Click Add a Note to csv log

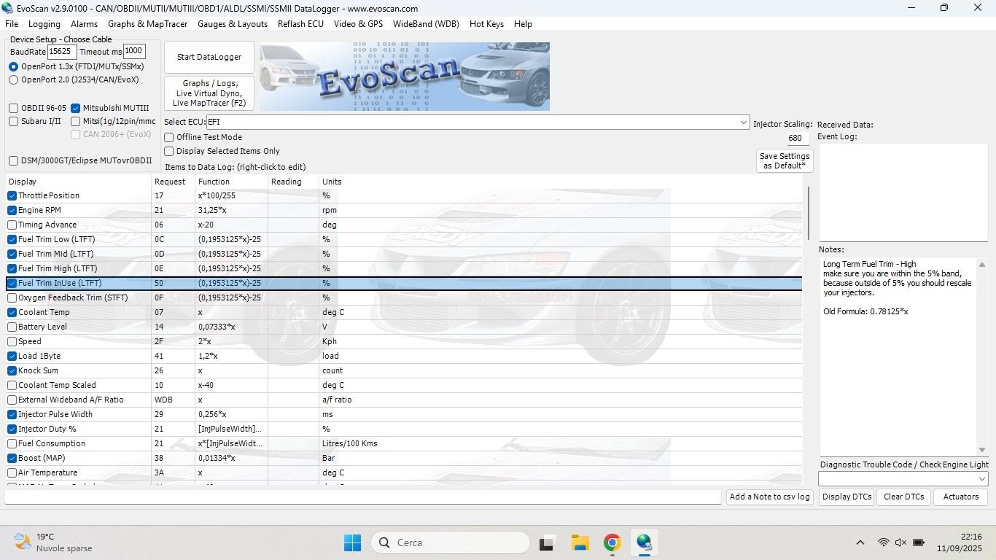[x=770, y=497]
